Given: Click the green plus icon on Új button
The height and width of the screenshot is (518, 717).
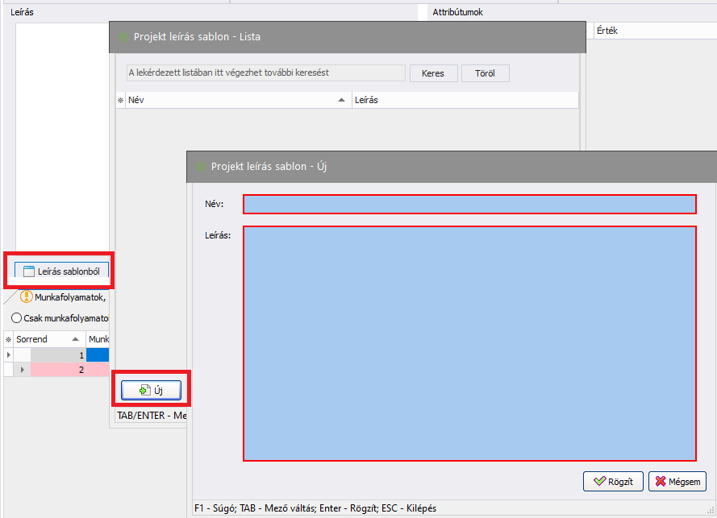Looking at the screenshot, I should [x=145, y=391].
